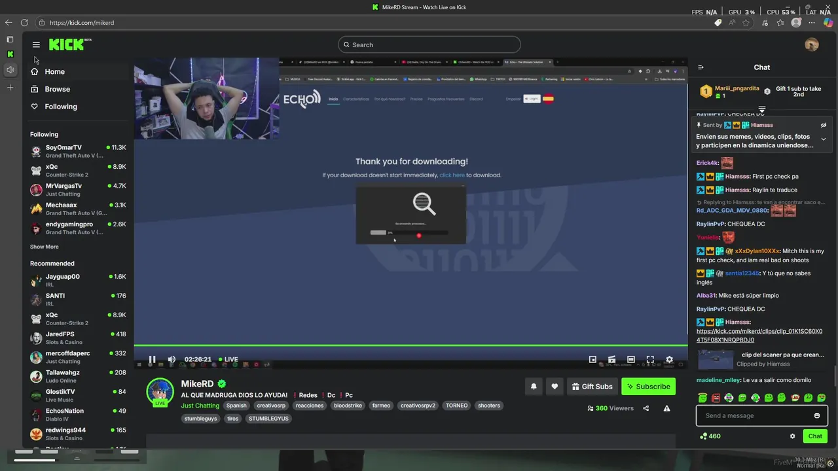Focus the Send a message field
Viewport: 838px width, 471px height.
[x=754, y=415]
